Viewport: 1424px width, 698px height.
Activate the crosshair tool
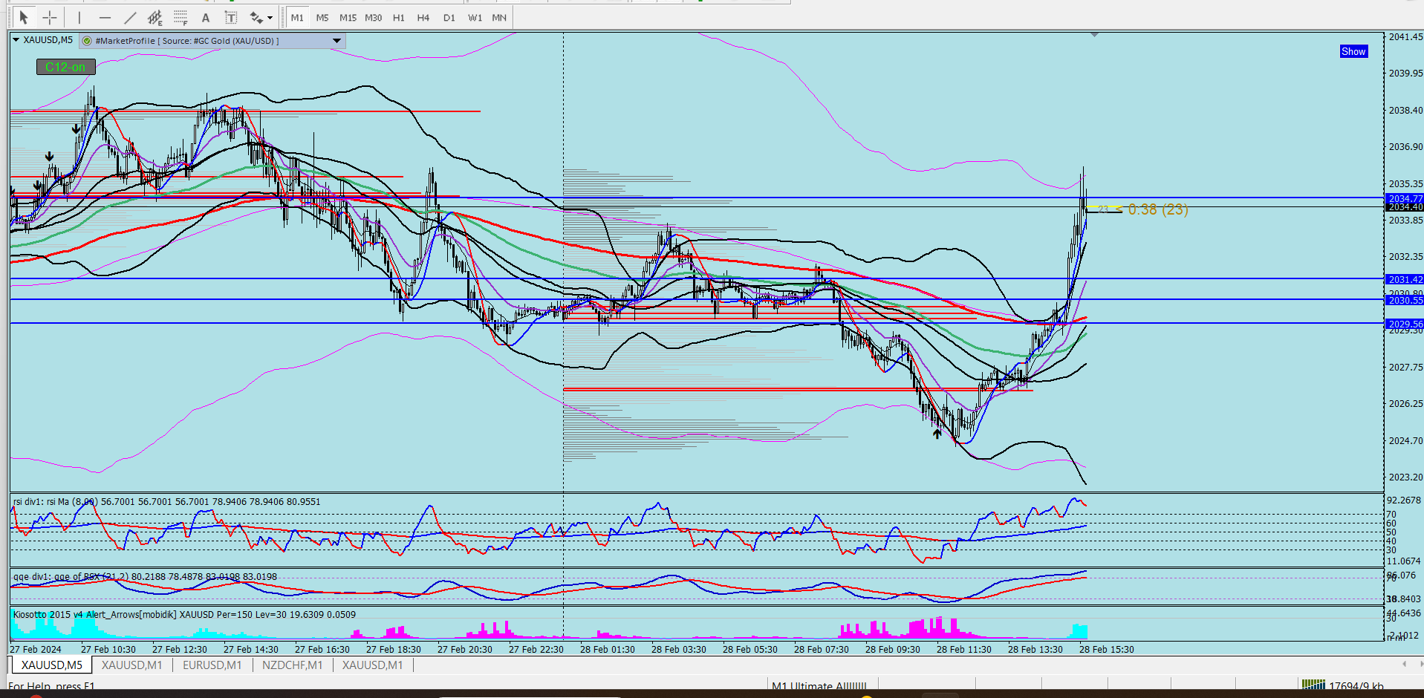click(50, 17)
